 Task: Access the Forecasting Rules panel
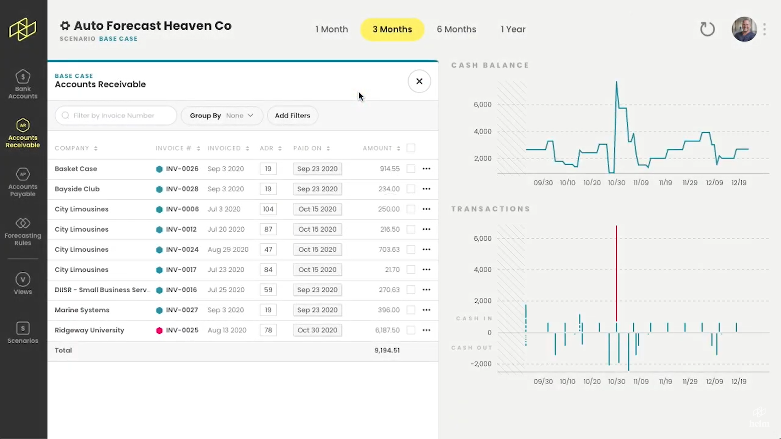23,232
